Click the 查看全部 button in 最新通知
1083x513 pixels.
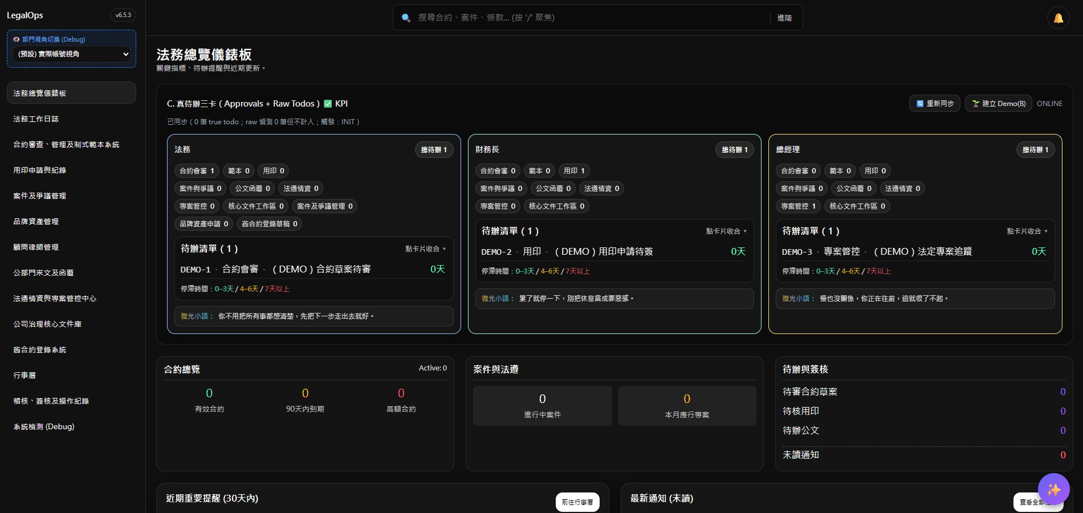tap(1038, 502)
